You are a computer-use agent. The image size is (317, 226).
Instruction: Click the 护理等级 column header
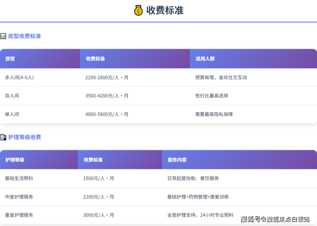pyautogui.click(x=15, y=160)
